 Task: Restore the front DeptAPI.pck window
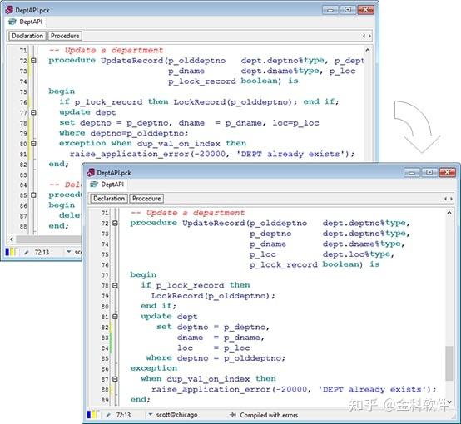(x=429, y=172)
